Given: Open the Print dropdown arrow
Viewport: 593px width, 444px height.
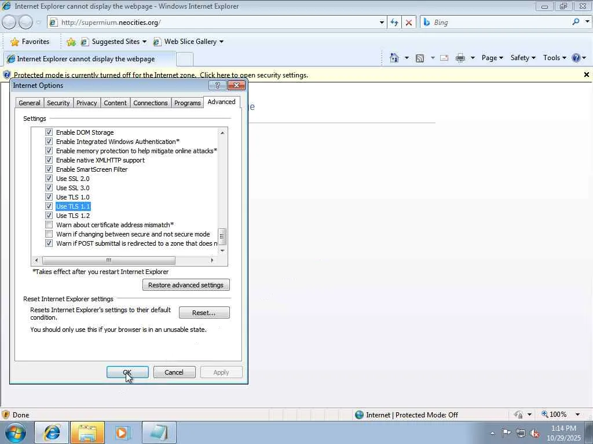Looking at the screenshot, I should (x=473, y=58).
